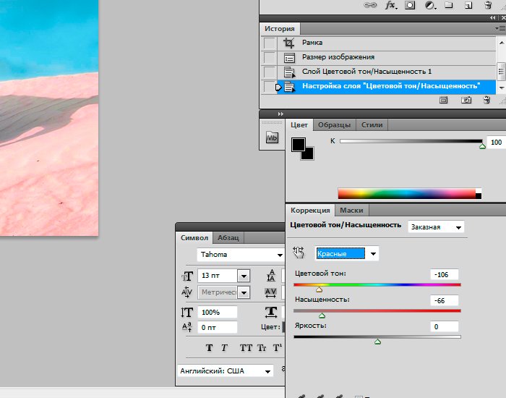Click the add layer mask icon
The image size is (506, 398).
(410, 5)
